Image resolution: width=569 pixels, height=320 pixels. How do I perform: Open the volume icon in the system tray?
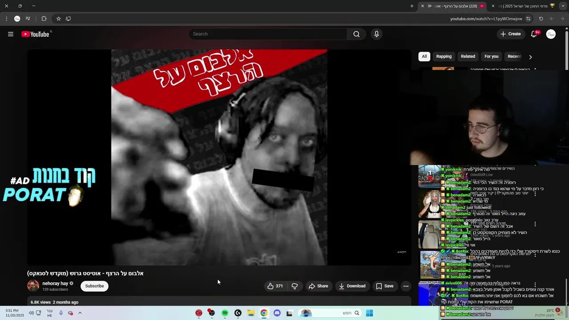(31, 313)
